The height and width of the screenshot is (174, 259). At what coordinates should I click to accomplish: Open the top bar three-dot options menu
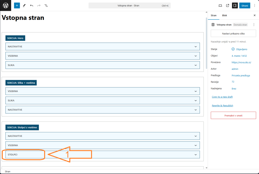pos(254,5)
